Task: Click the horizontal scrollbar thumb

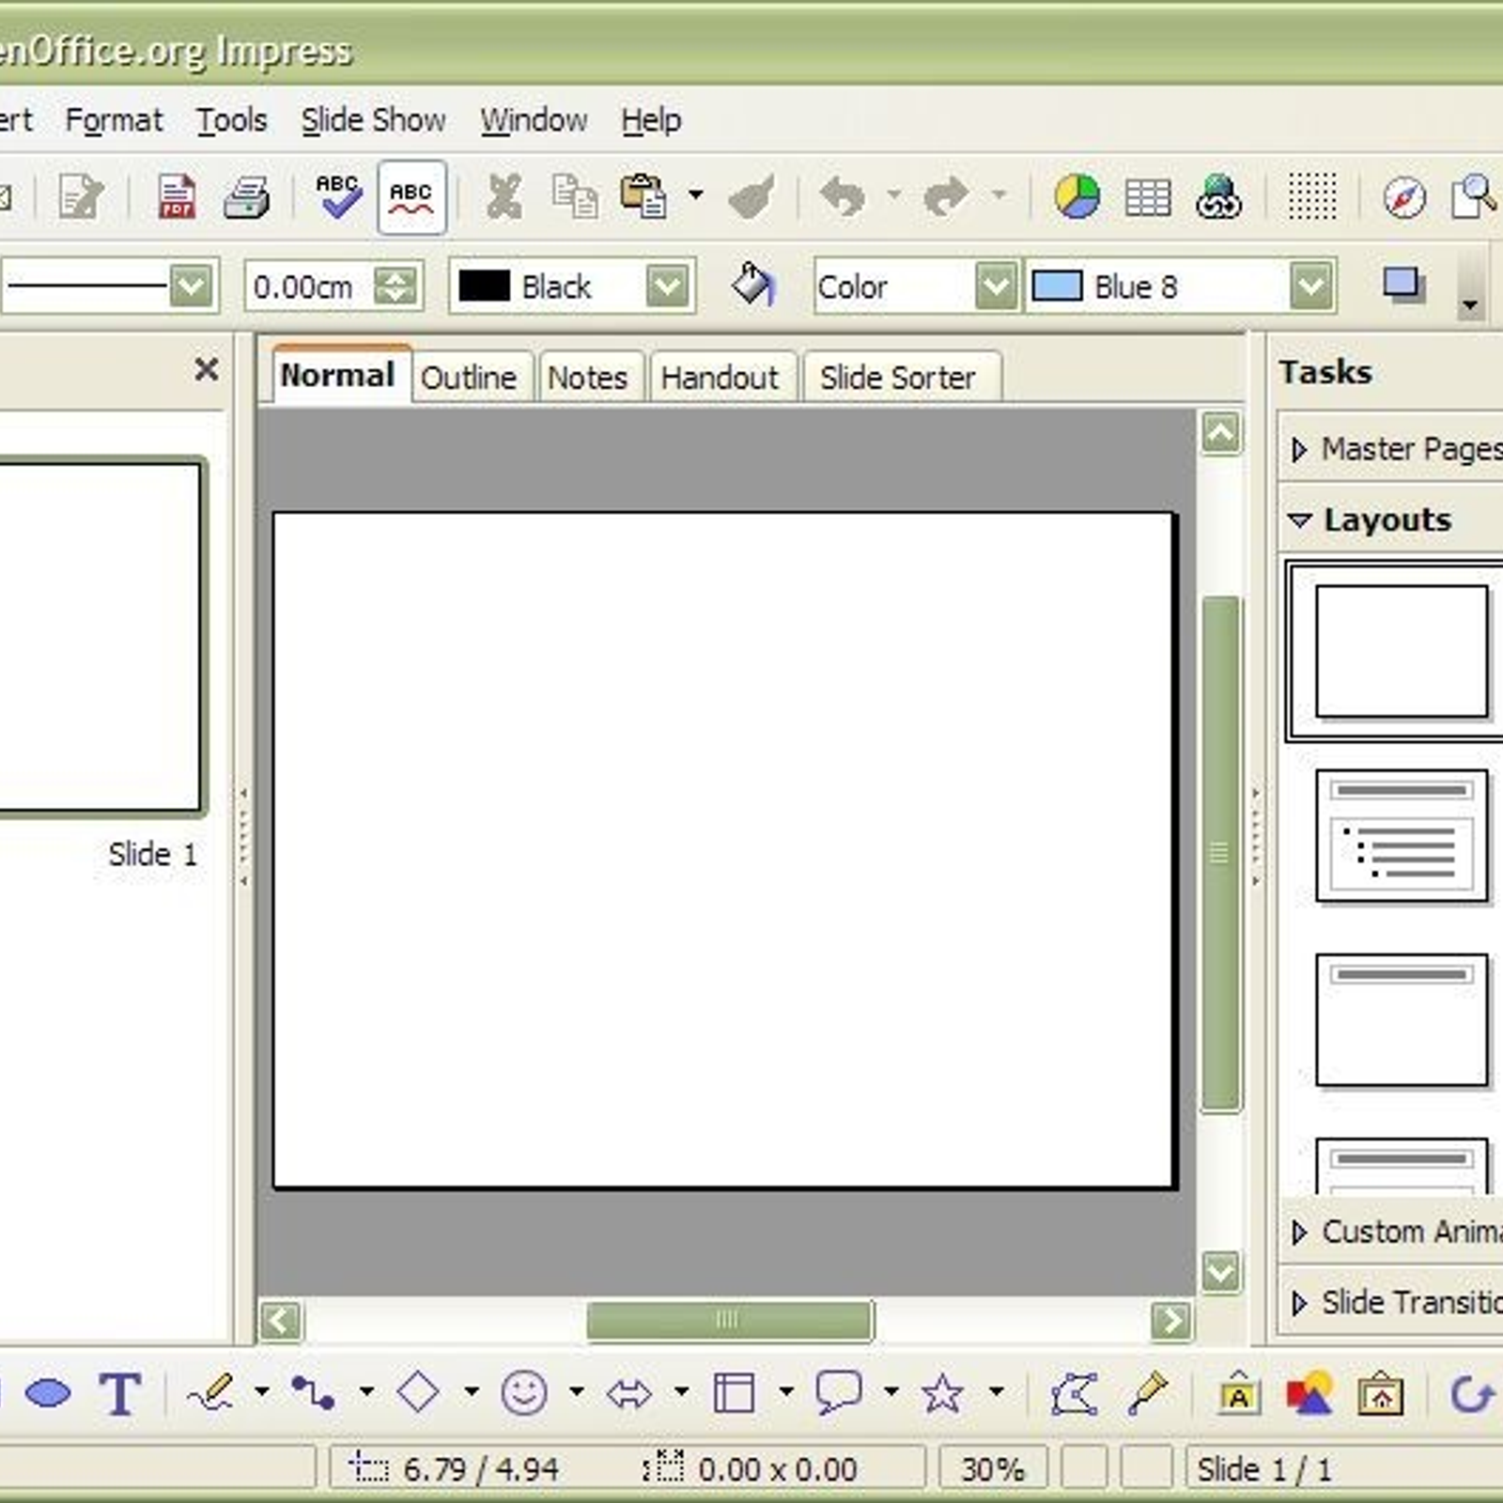Action: (730, 1320)
